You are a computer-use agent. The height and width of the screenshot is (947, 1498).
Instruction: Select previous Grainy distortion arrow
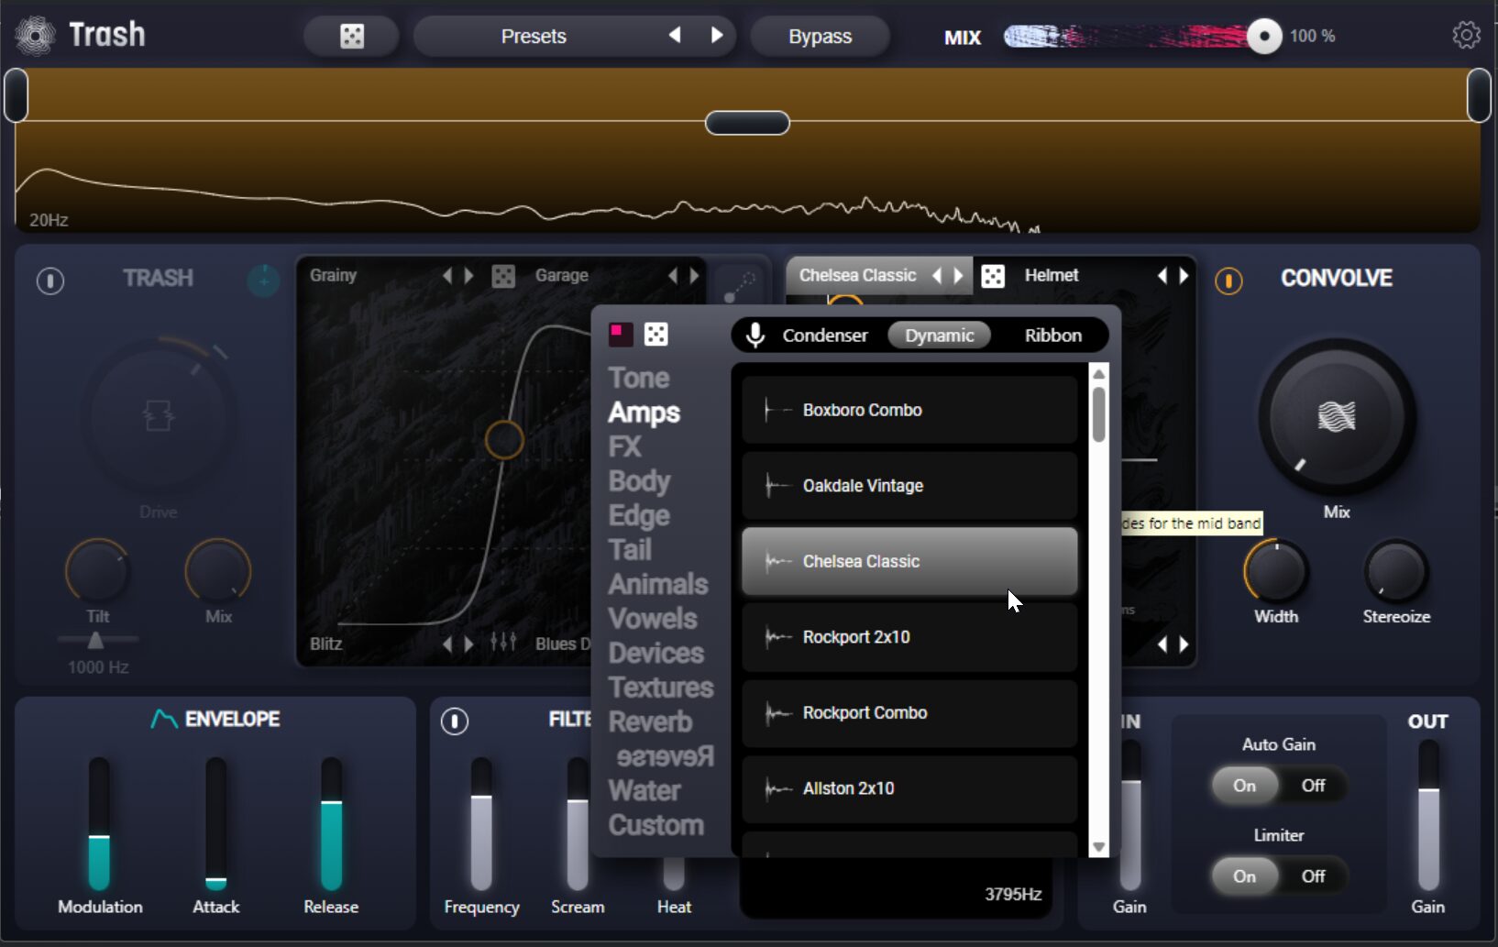pos(447,276)
